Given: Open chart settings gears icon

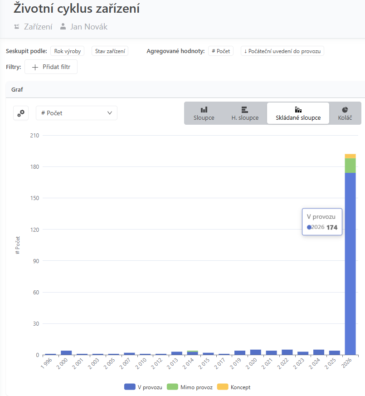Looking at the screenshot, I should click(21, 113).
